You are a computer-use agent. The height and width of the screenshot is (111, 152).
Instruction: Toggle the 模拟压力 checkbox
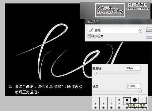tap(89, 36)
